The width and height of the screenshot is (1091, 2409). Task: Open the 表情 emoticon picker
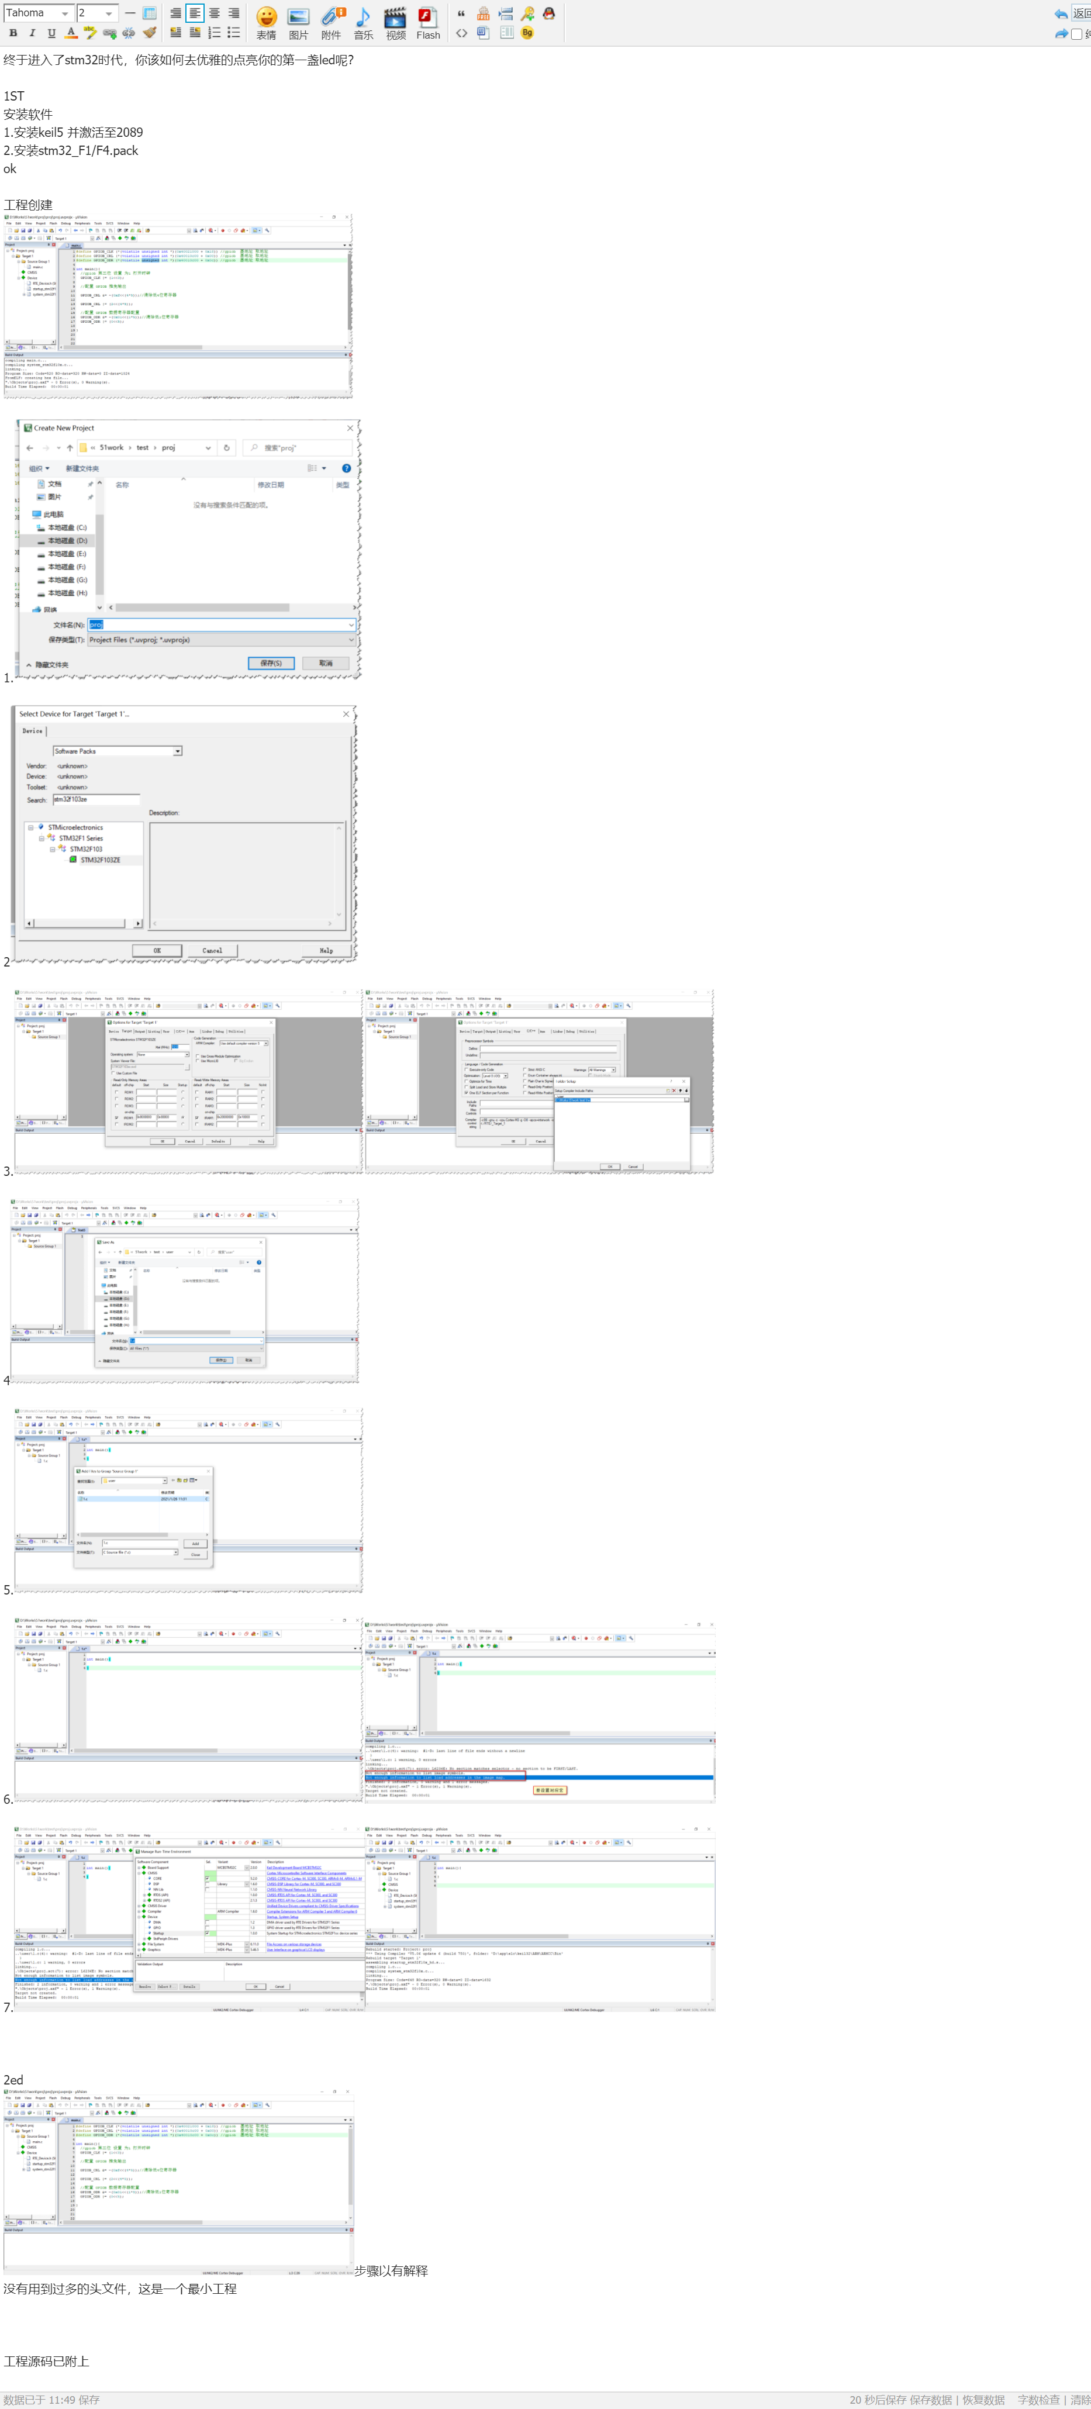[267, 23]
